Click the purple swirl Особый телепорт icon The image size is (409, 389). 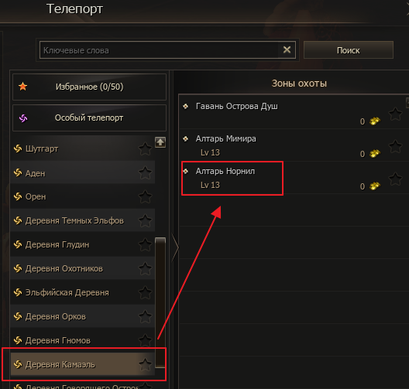coord(23,118)
